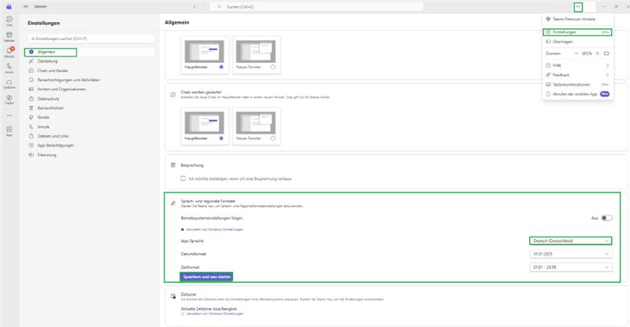Click the lock icon for Datenschutz
630x327 pixels.
coord(31,99)
